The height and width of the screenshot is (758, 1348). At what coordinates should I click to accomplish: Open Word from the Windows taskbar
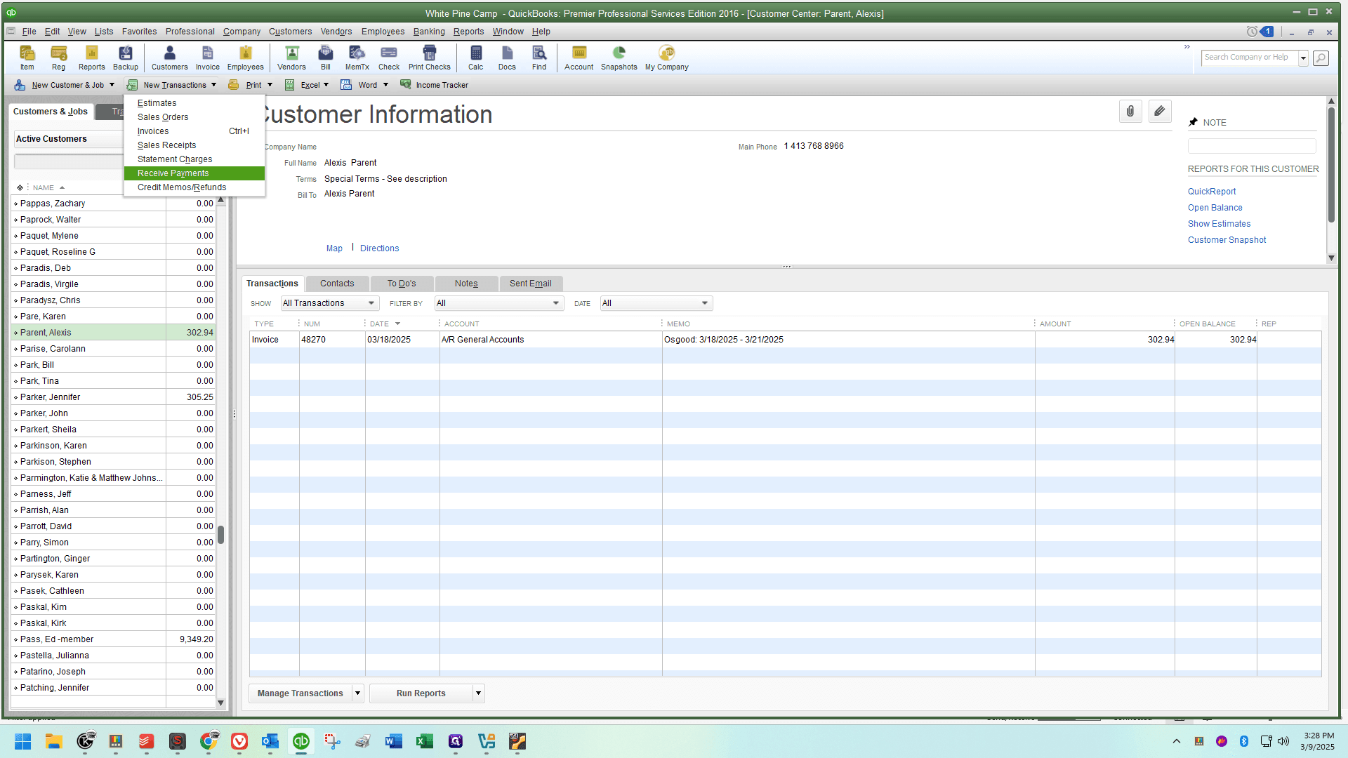coord(394,741)
